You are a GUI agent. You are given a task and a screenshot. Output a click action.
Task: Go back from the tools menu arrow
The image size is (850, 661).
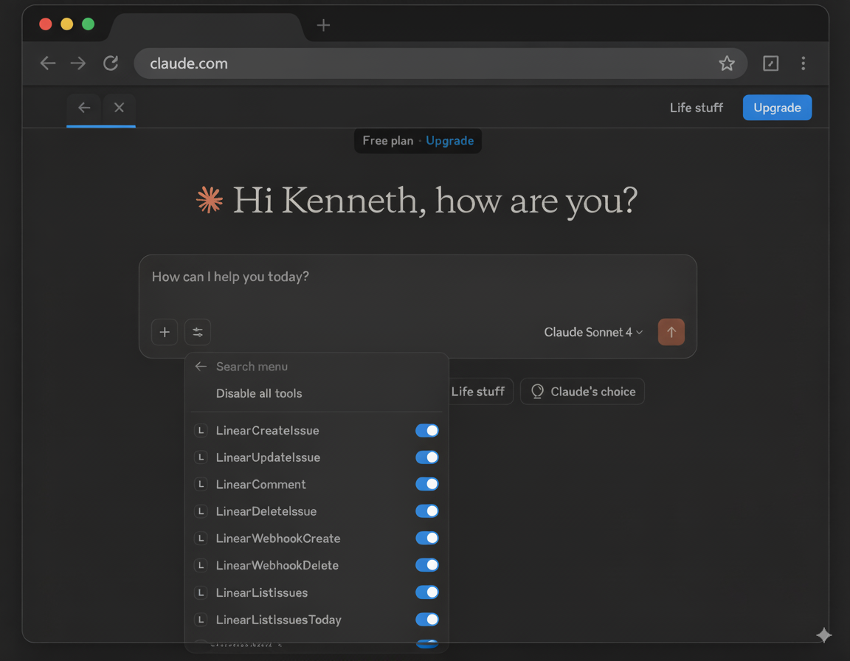[x=201, y=366]
